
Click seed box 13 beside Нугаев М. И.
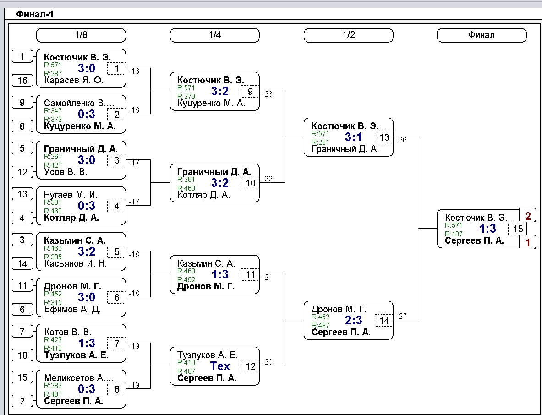[x=22, y=194]
